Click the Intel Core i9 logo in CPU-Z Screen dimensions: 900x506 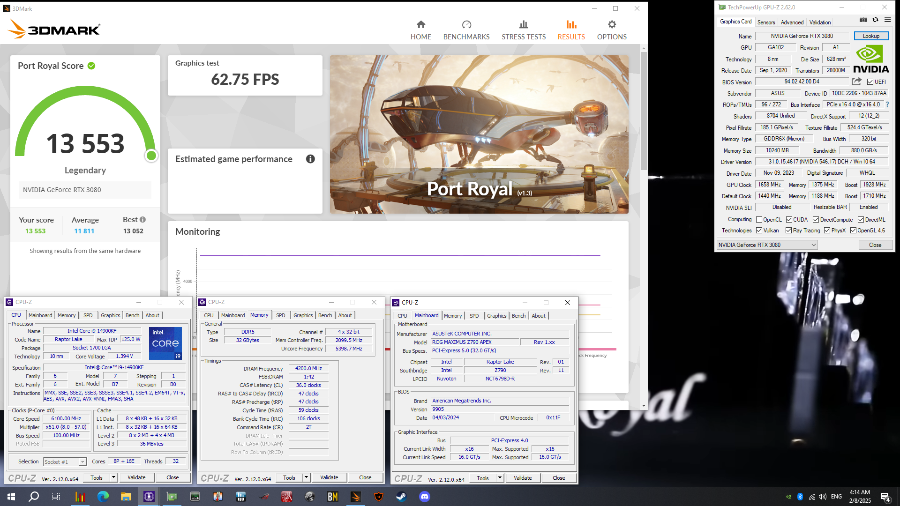(x=165, y=343)
